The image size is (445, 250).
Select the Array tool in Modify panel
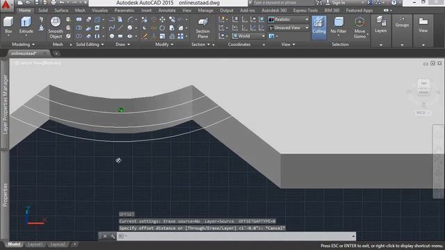pyautogui.click(x=181, y=36)
